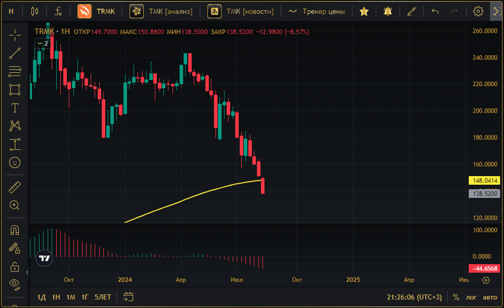Switch range to 1Г
Screen dimensions: 504x308
tap(85, 297)
